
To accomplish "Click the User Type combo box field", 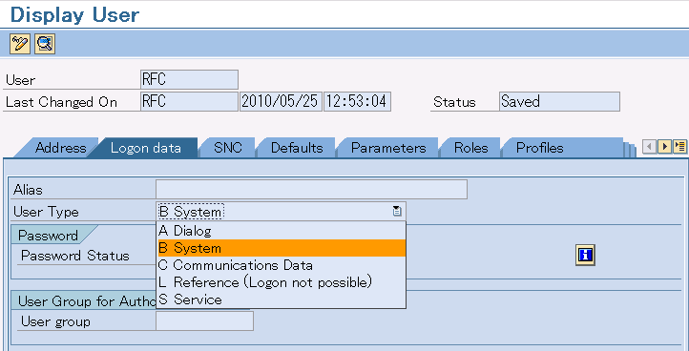I will click(x=281, y=212).
